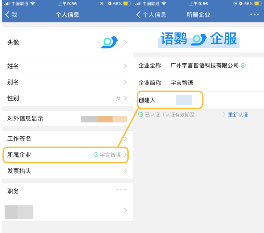Return to 个人信息 from 所属企业
Screen dimensions: 264x233
click(151, 15)
